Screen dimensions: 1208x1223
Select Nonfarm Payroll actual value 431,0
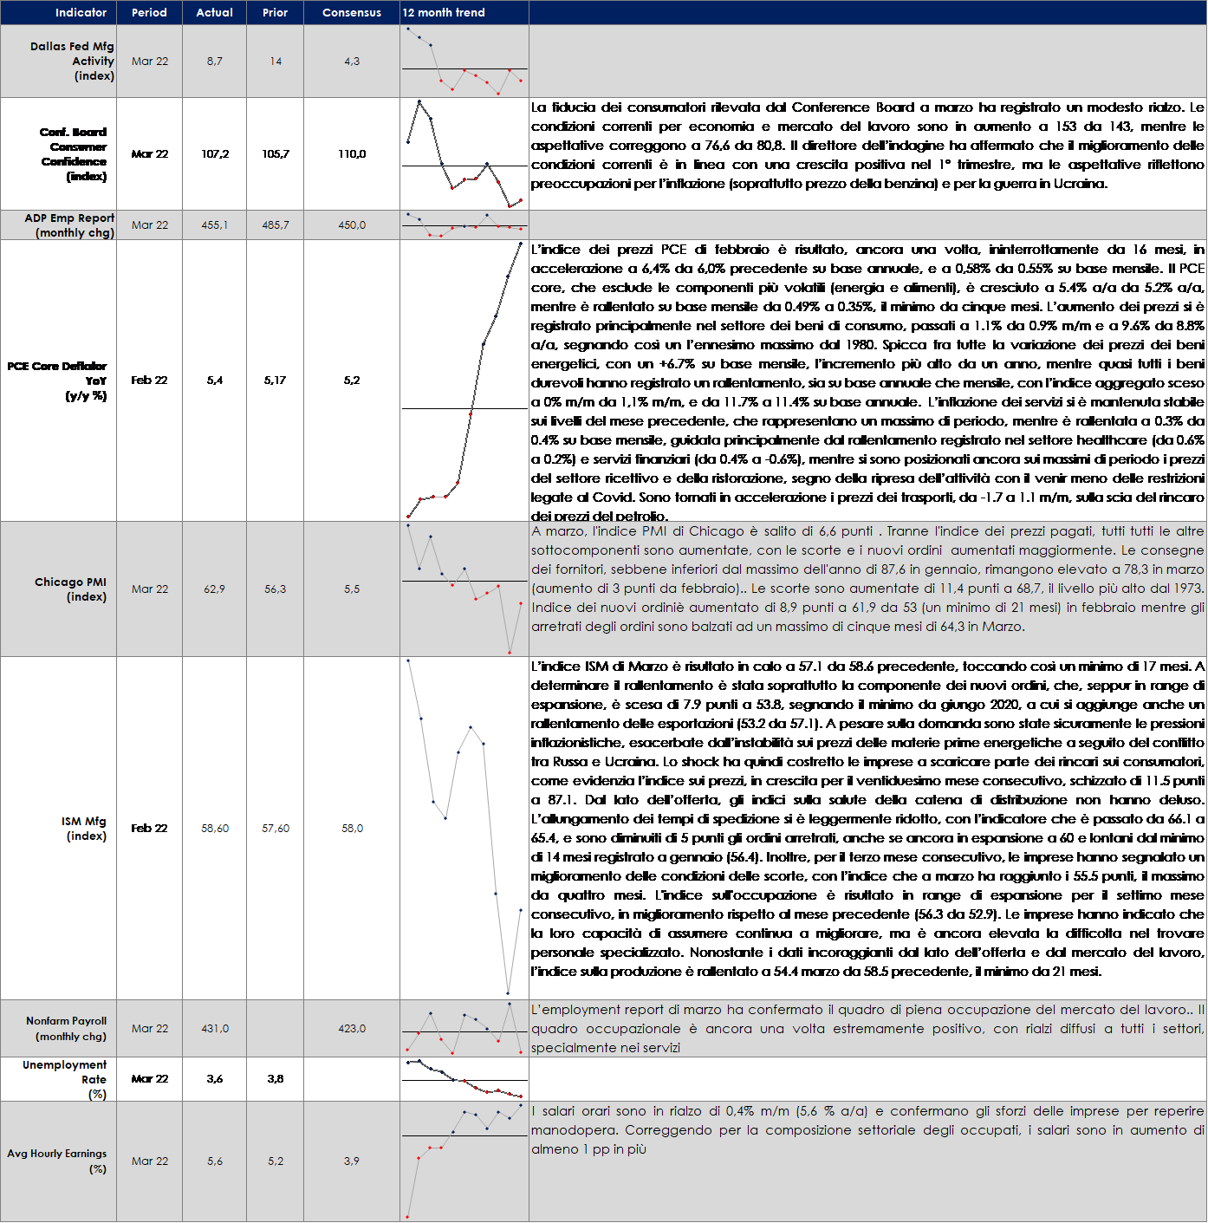tap(214, 1029)
